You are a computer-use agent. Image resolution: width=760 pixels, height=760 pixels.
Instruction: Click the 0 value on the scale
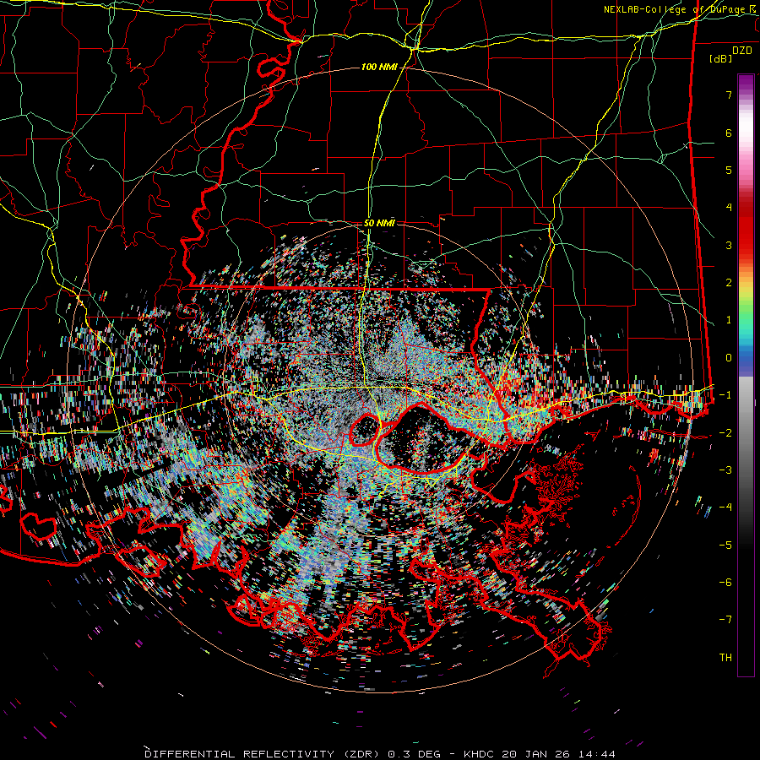(729, 358)
